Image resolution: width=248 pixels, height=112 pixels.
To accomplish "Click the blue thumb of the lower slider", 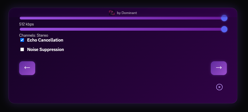I will point(224,29).
